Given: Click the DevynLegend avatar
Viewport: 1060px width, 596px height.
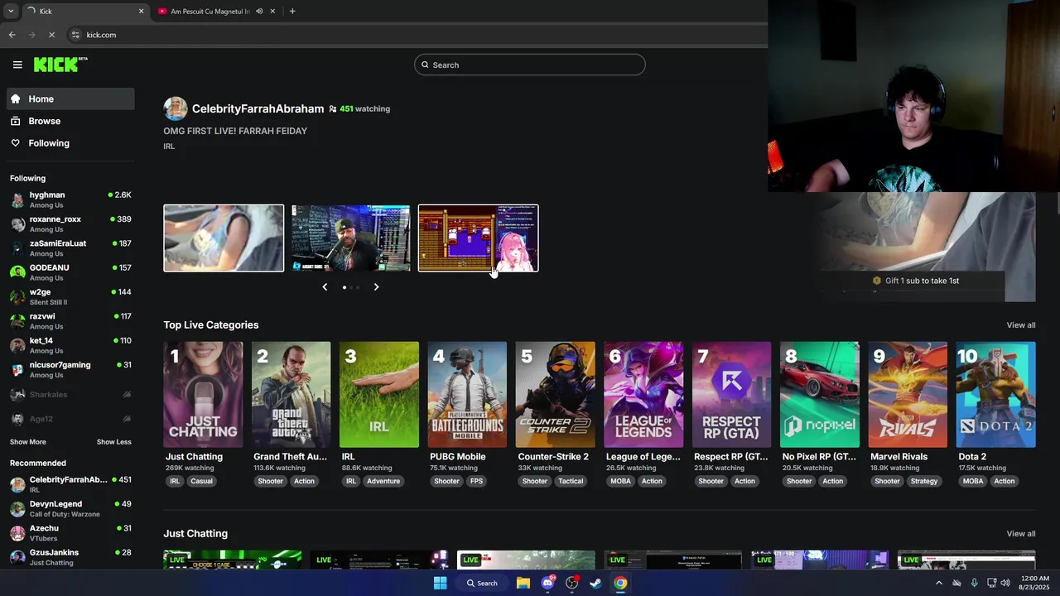Looking at the screenshot, I should [17, 508].
